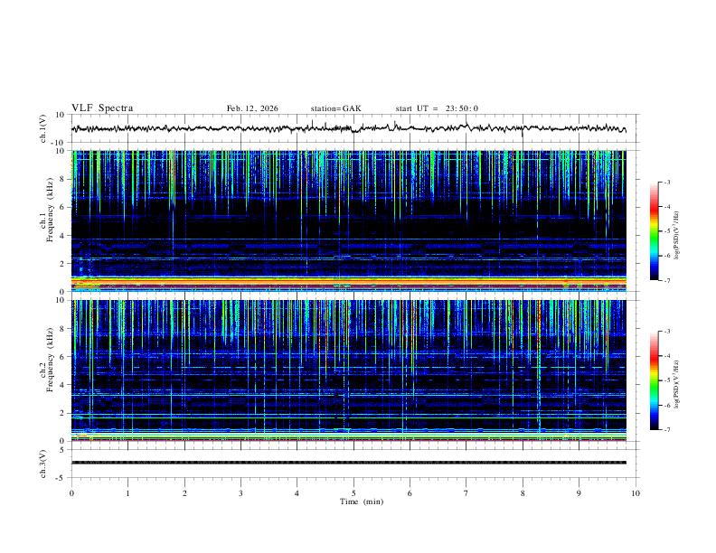The height and width of the screenshot is (553, 716).
Task: Click the "2" kHz tick on ch.2 axis
Action: pos(62,413)
